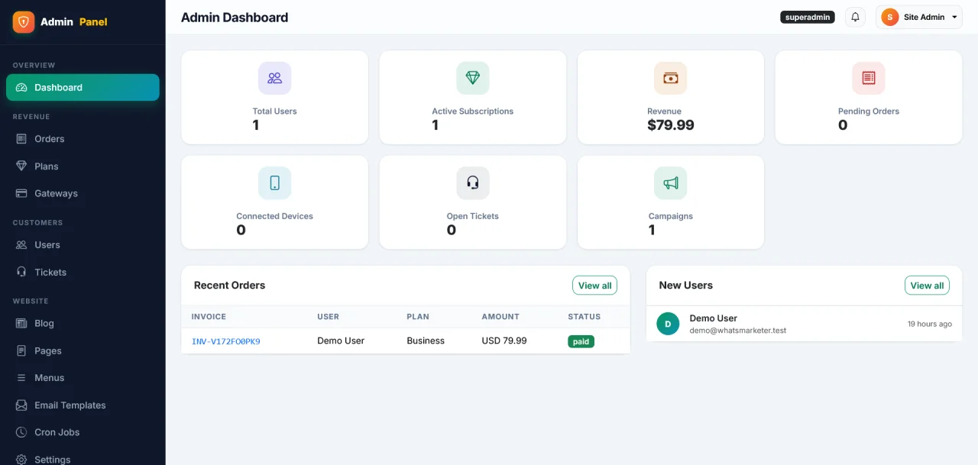Click the Revenue cash icon
This screenshot has height=465, width=978.
[x=671, y=78]
